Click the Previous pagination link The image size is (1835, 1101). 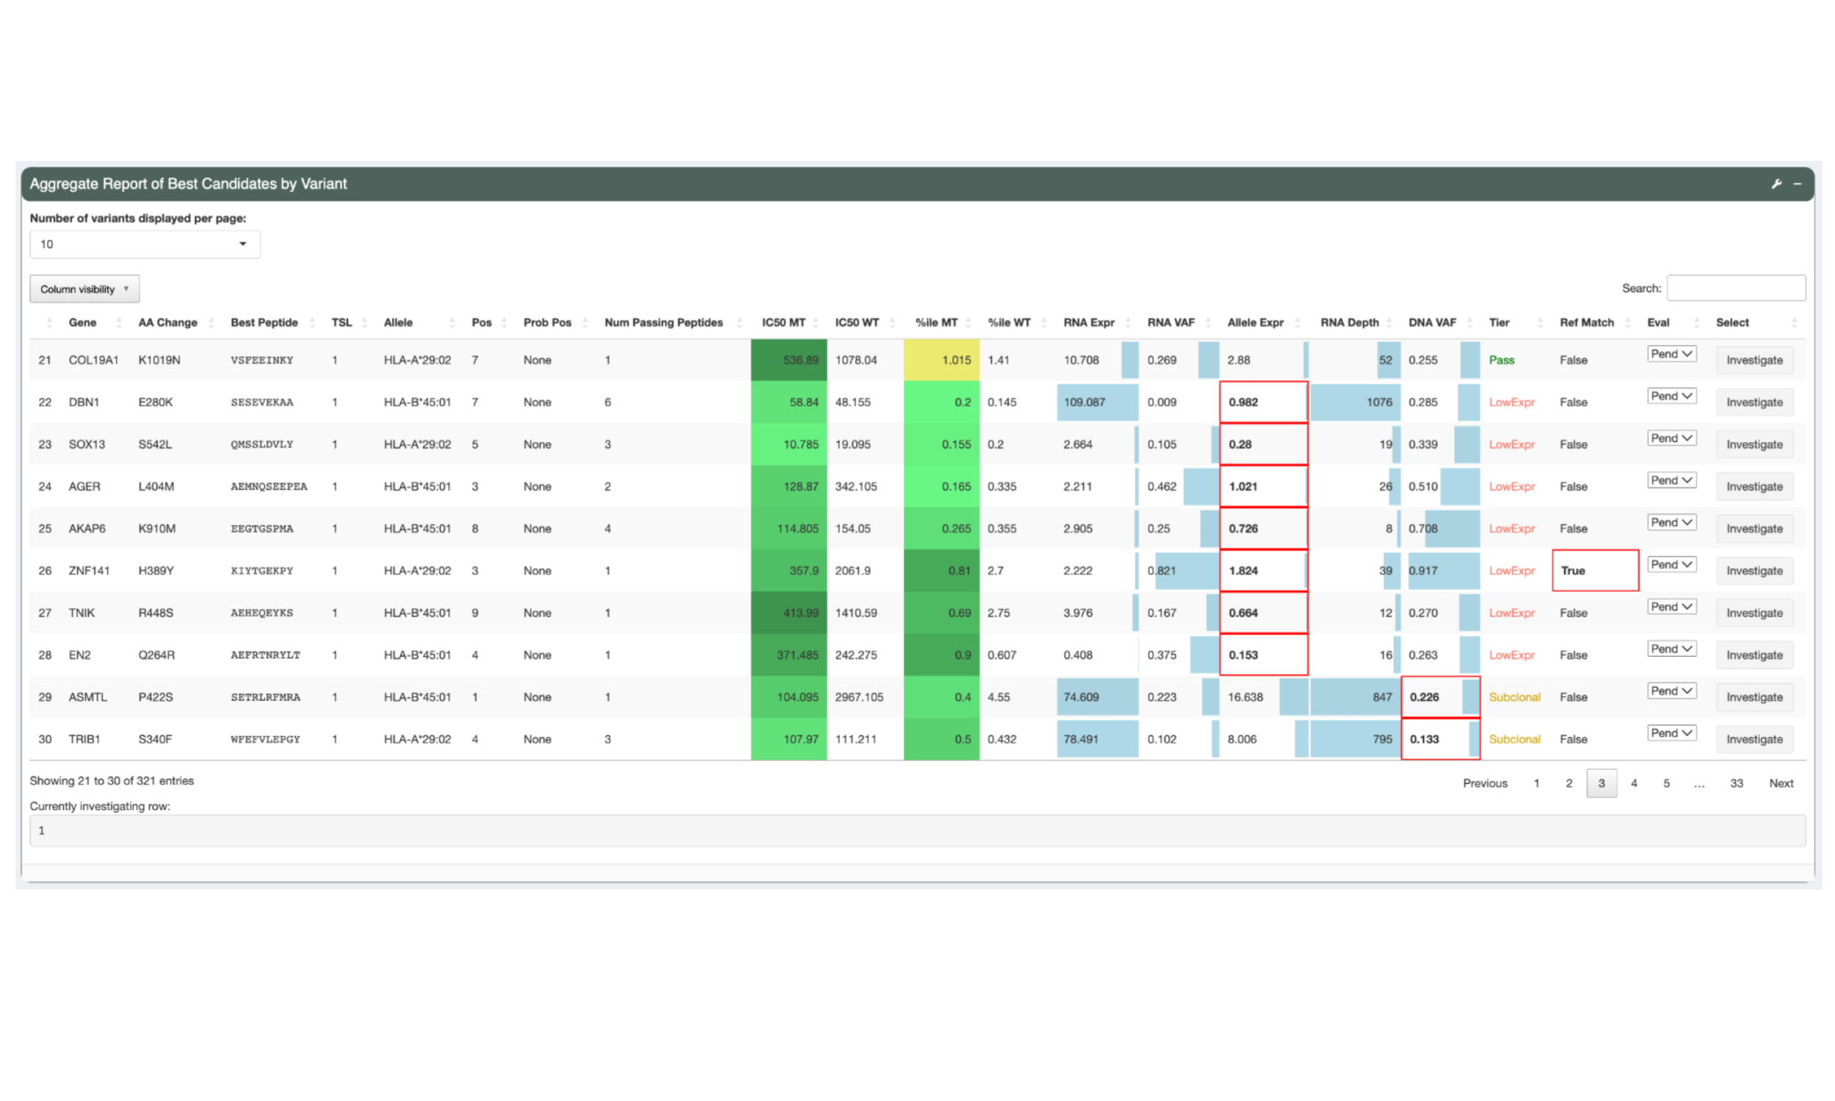pos(1485,783)
